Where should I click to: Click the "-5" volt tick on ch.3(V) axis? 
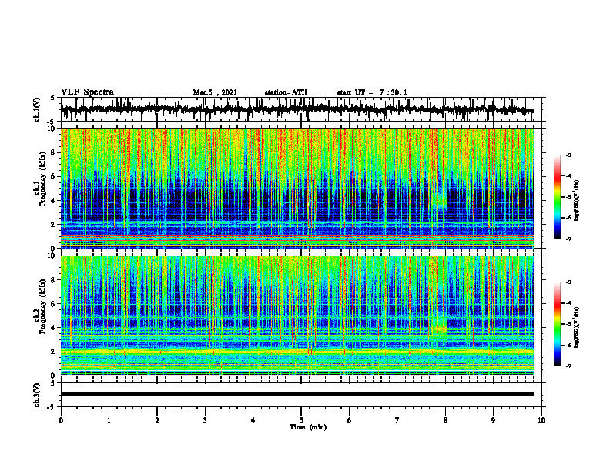(52, 407)
